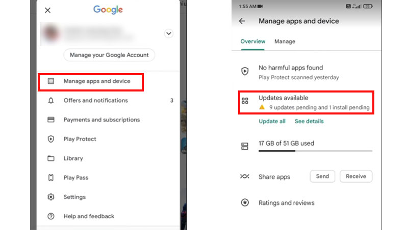Open Settings menu entry
Viewport: 408px width, 230px height.
point(74,197)
